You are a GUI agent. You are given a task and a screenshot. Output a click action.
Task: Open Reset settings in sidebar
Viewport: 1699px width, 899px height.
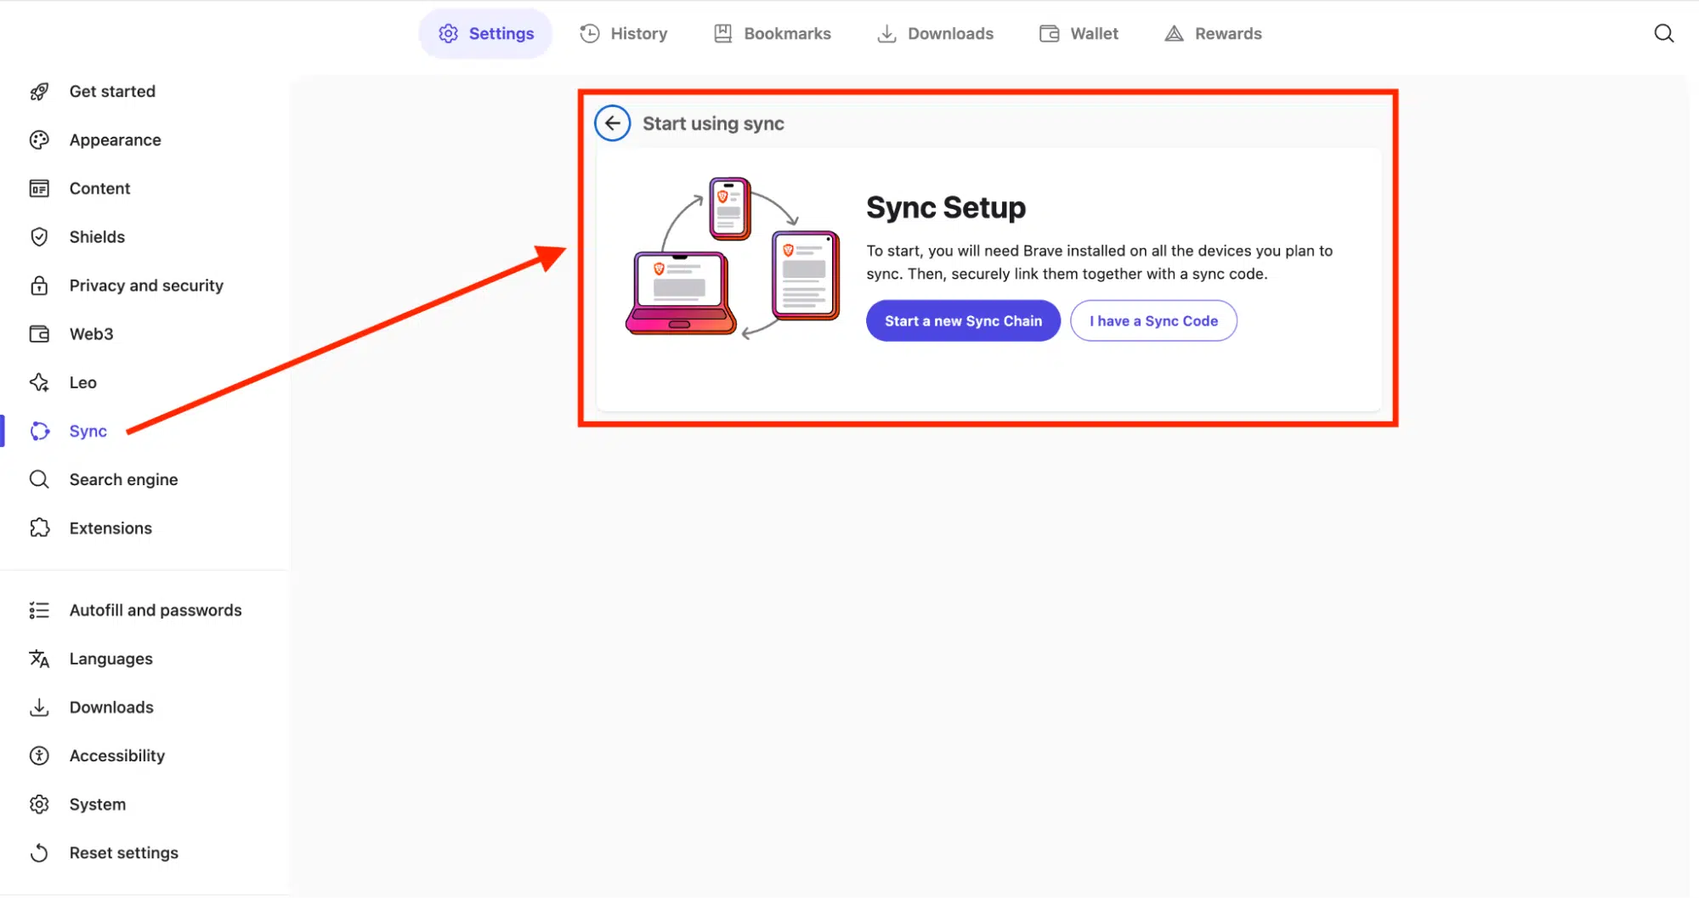124,852
